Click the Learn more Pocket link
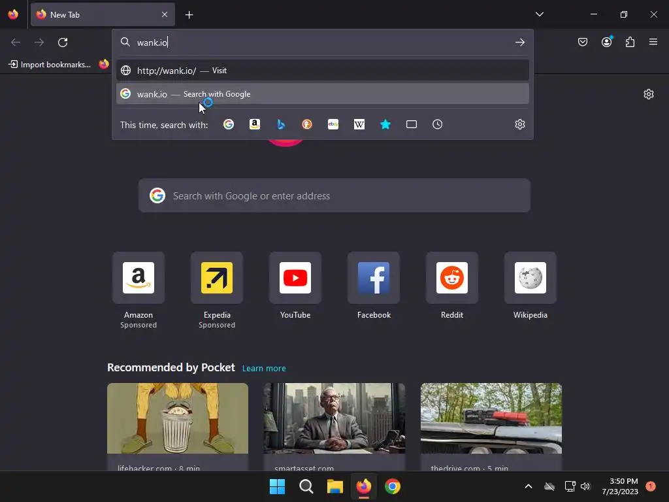The image size is (669, 502). coord(264,368)
